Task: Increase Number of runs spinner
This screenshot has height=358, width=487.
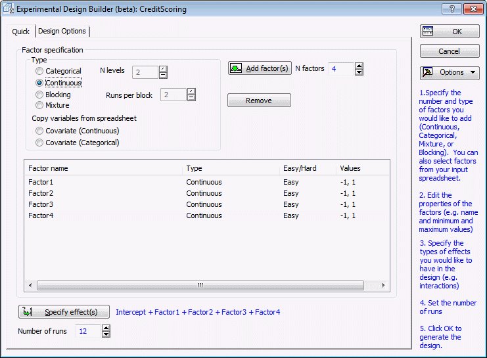Action: pos(106,328)
